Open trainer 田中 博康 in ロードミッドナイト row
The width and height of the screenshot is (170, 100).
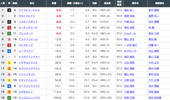click(x=154, y=86)
